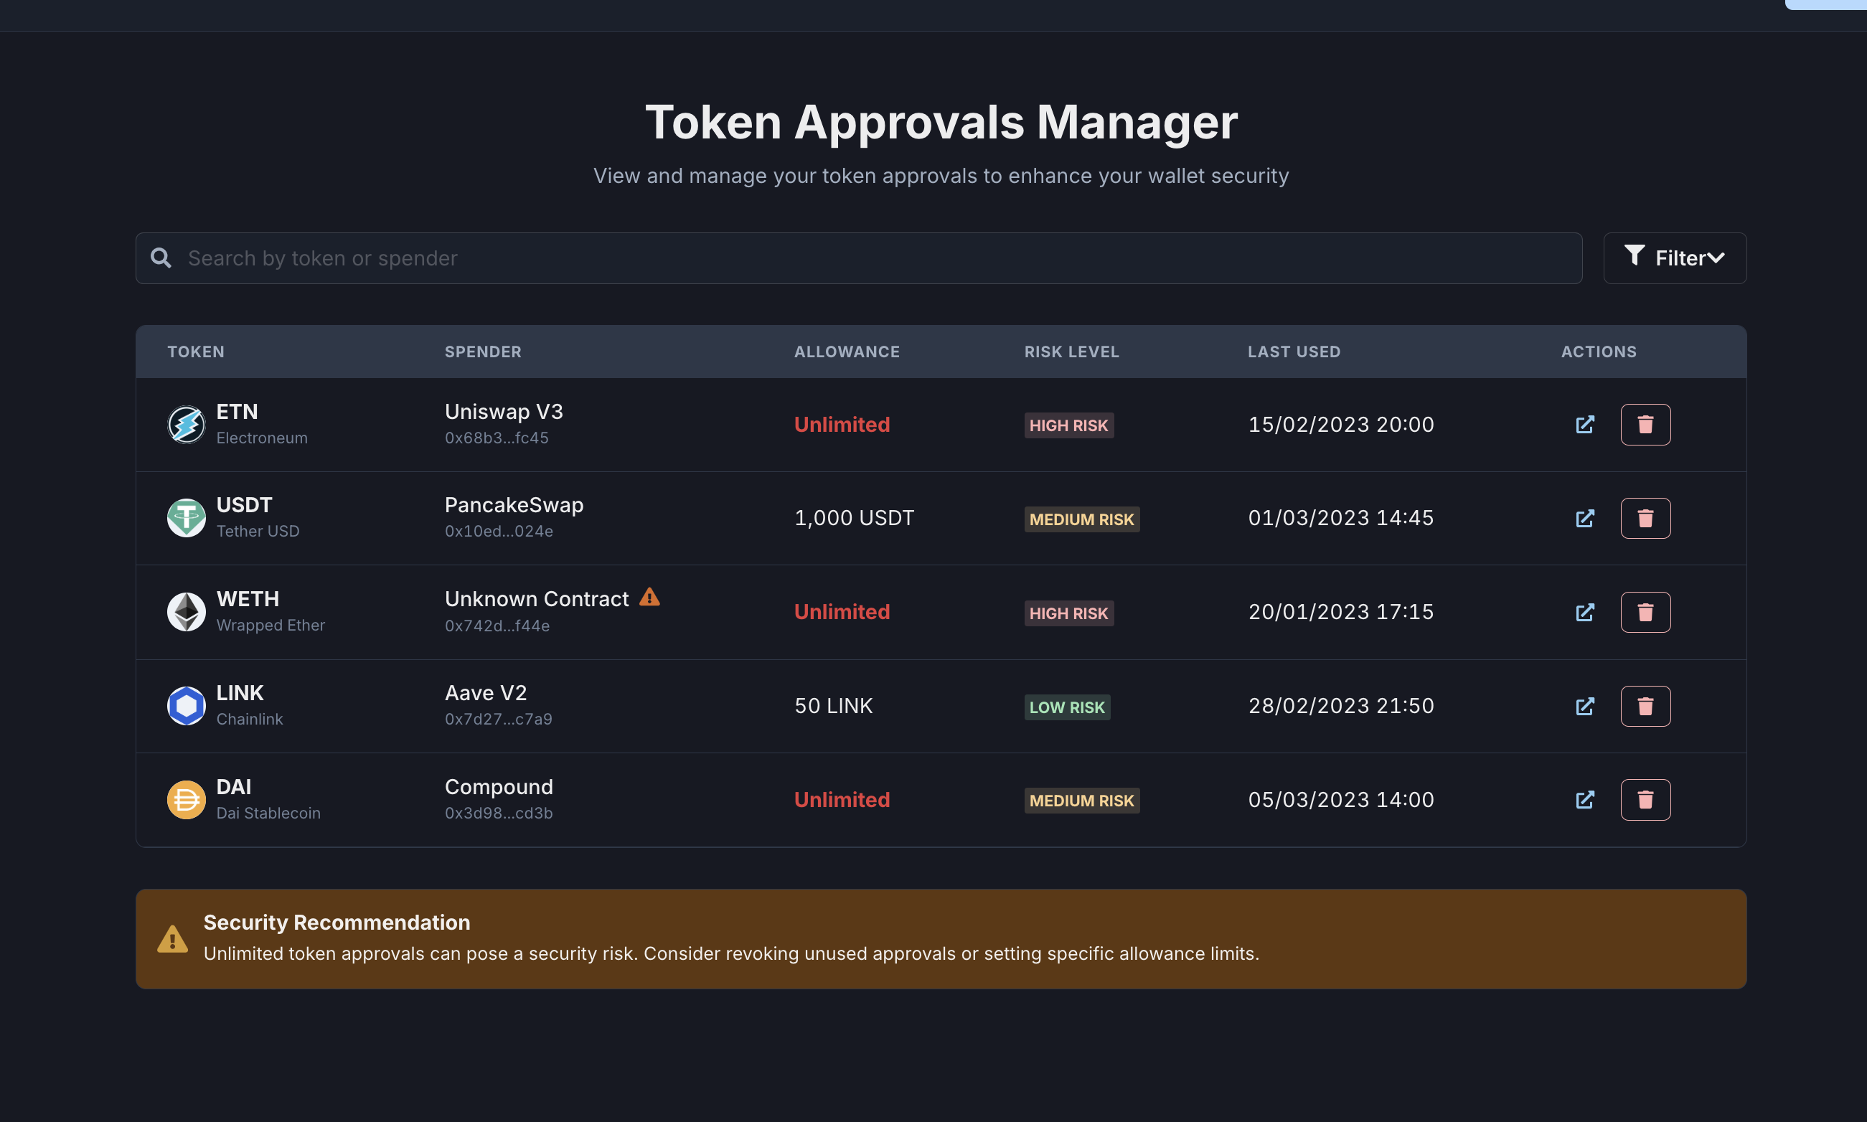
Task: Click the warning icon beside Unknown Contract
Action: 649,598
